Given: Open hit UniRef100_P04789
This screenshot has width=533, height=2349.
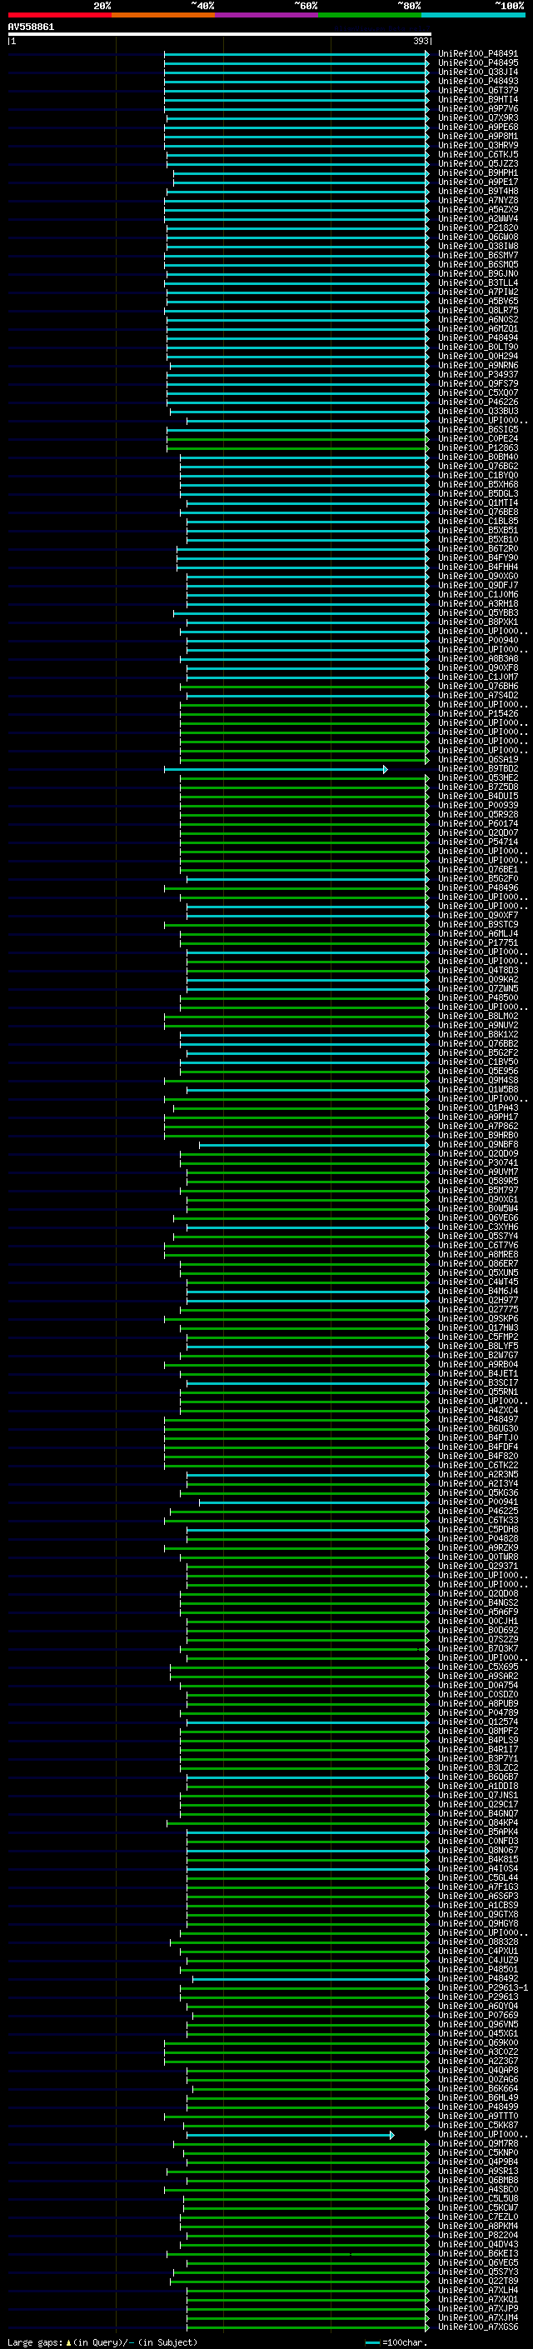Looking at the screenshot, I should tap(477, 1712).
